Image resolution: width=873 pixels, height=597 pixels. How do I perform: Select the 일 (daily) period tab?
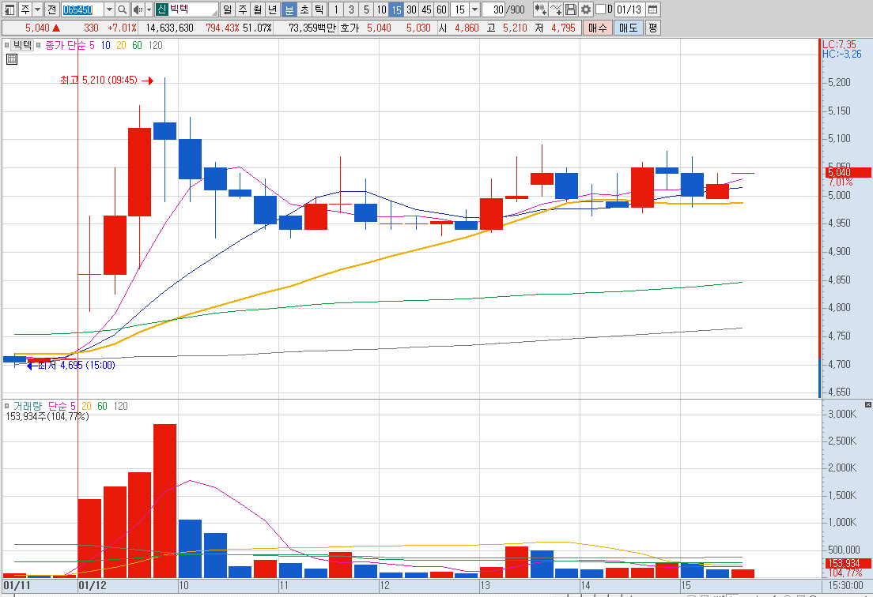(227, 9)
